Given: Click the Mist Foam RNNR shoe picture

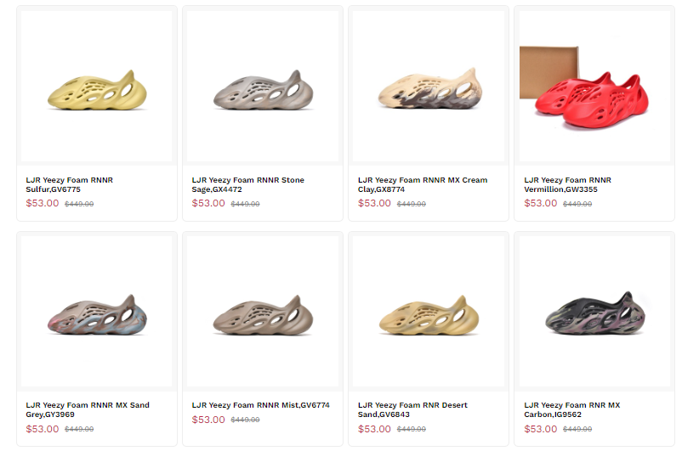Looking at the screenshot, I should [x=262, y=314].
